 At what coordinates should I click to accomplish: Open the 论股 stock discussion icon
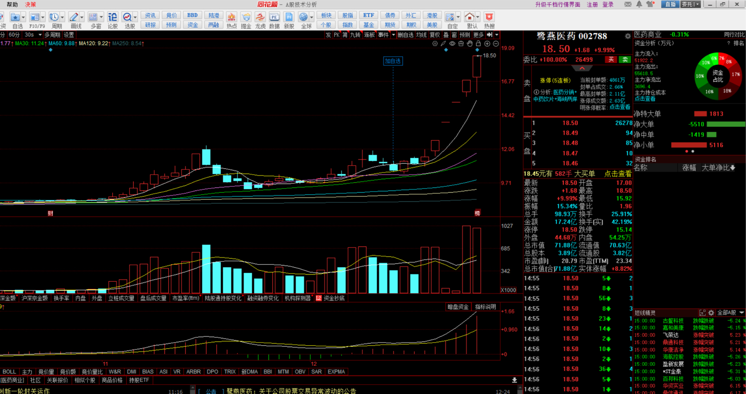[x=112, y=17]
